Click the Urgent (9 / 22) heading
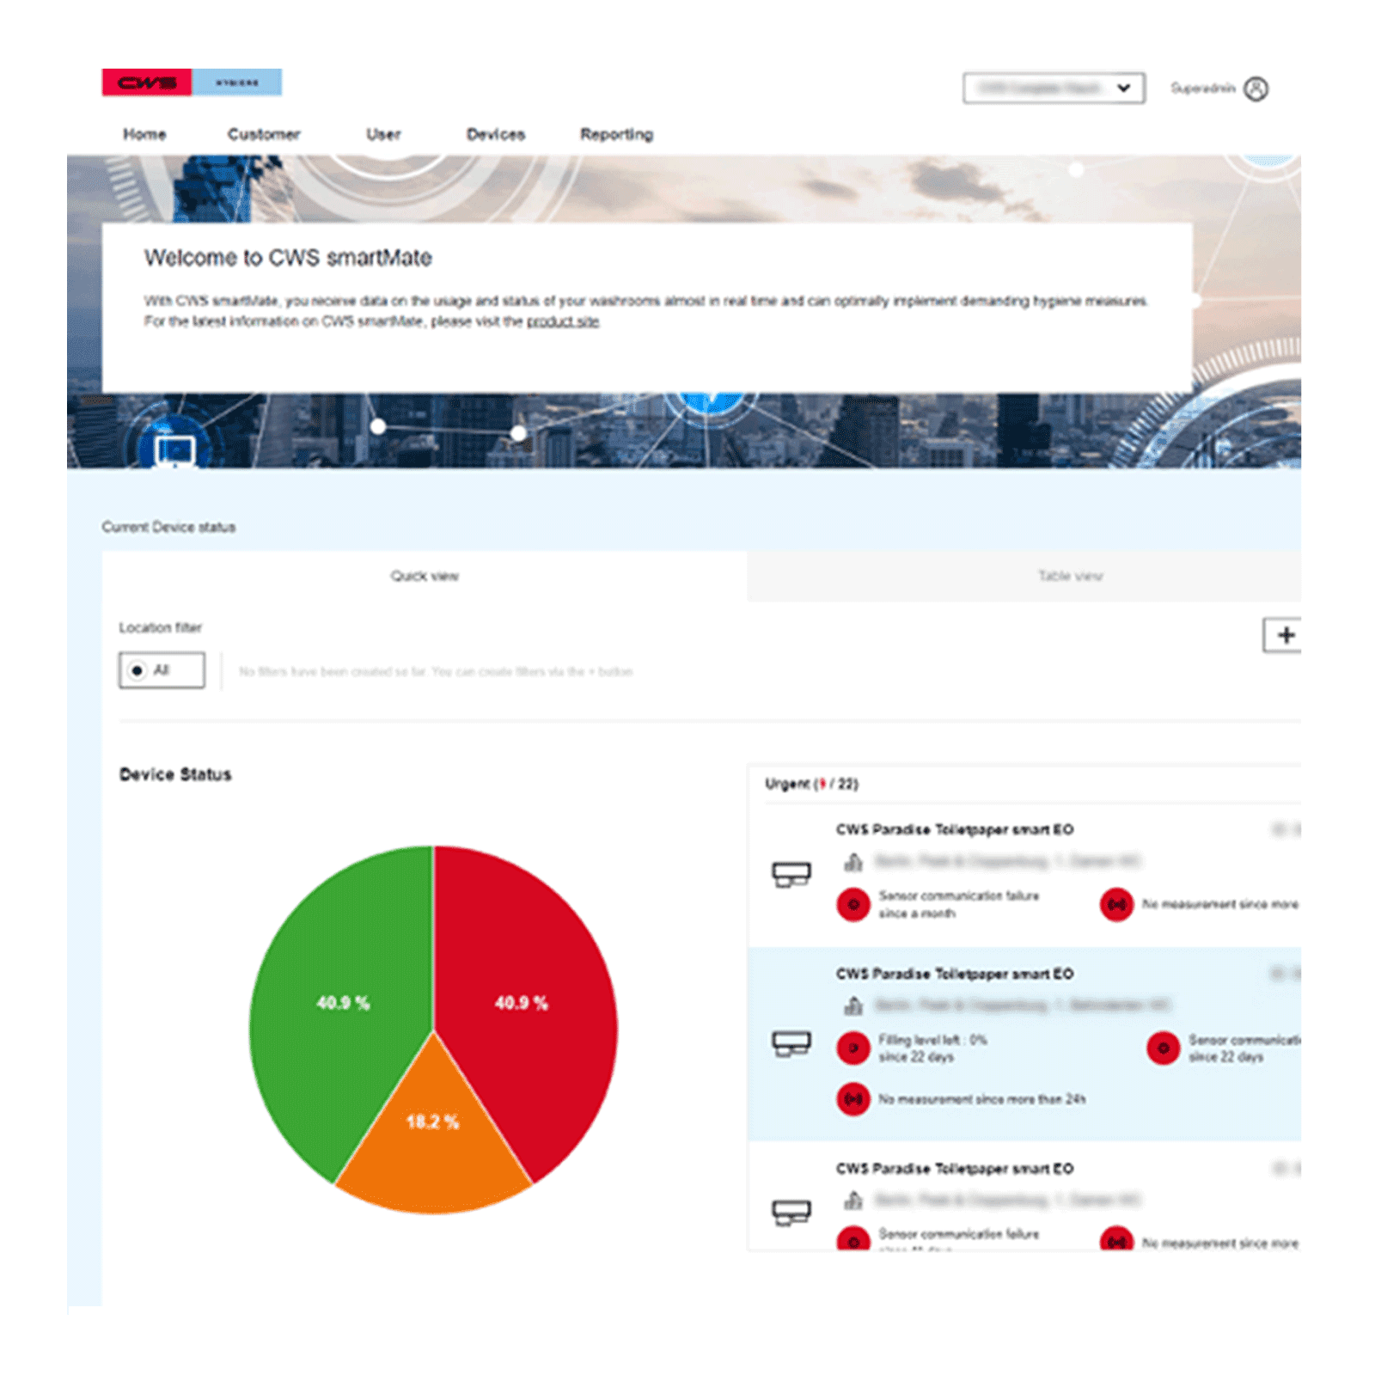1375x1375 pixels. 811,784
